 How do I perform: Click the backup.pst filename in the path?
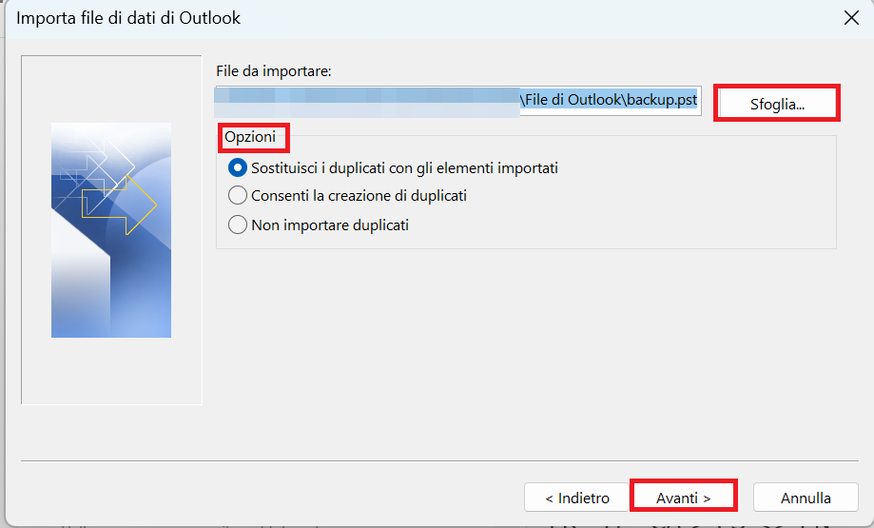click(x=662, y=100)
